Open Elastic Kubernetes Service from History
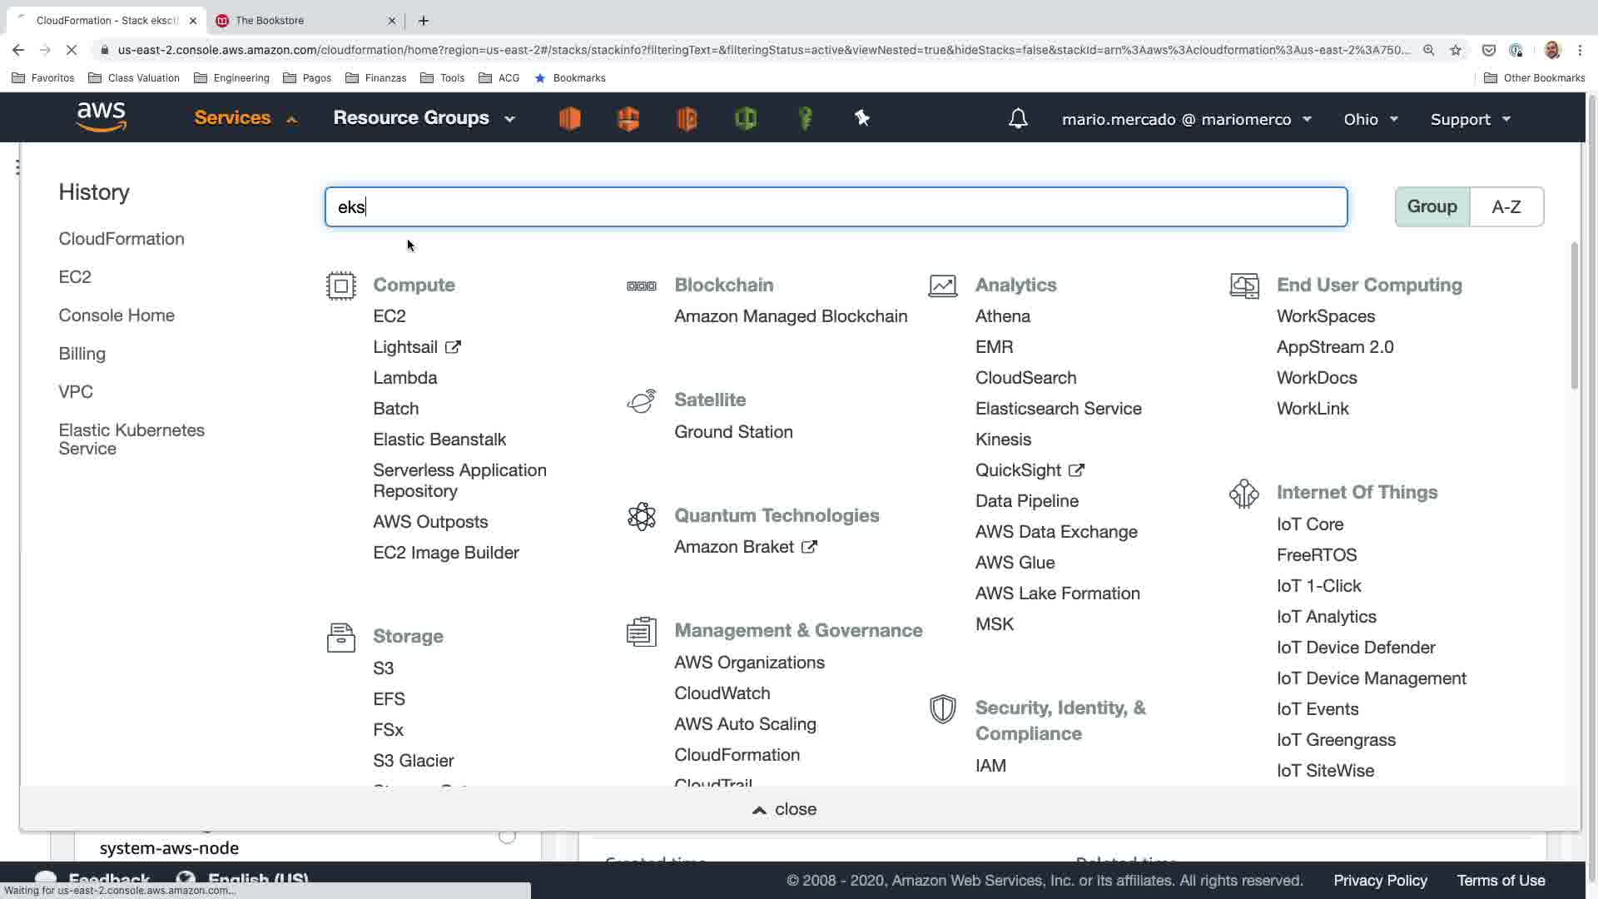Image resolution: width=1598 pixels, height=899 pixels. click(131, 439)
